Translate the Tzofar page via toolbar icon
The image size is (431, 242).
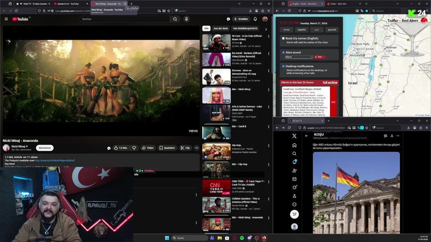[362, 11]
